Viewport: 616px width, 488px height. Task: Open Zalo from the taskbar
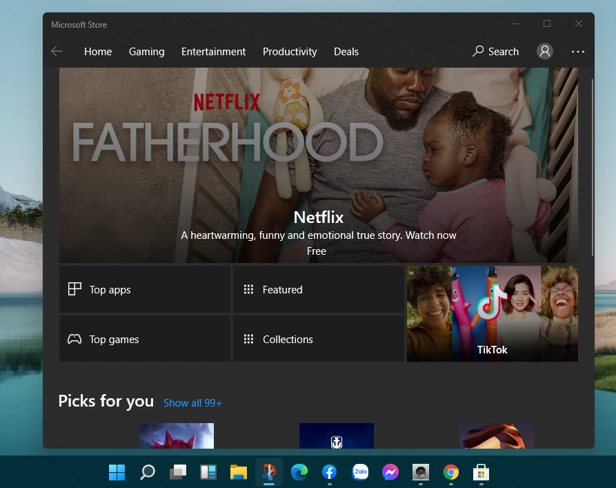(360, 472)
